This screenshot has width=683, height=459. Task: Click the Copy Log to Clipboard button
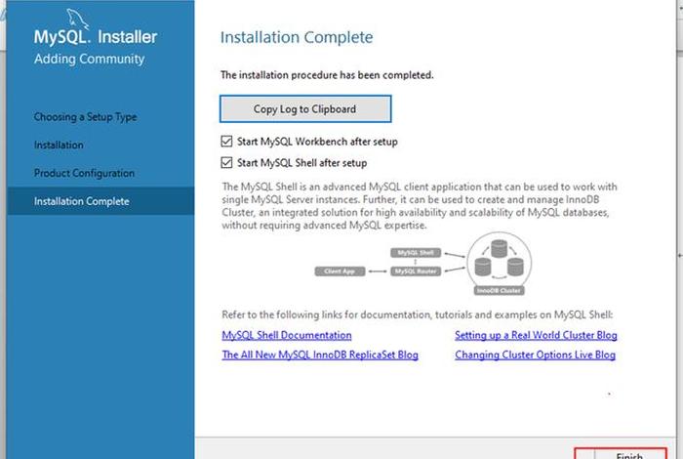(x=305, y=109)
